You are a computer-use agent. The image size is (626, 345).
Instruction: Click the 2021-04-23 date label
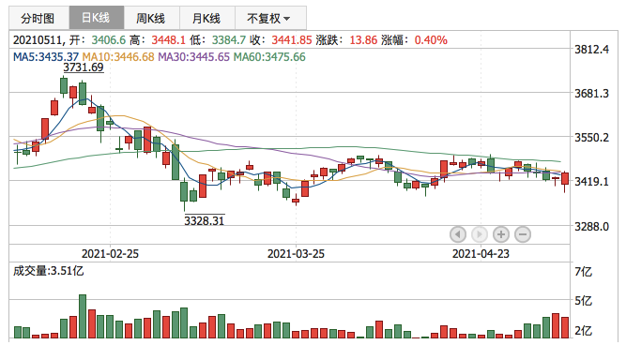click(481, 254)
